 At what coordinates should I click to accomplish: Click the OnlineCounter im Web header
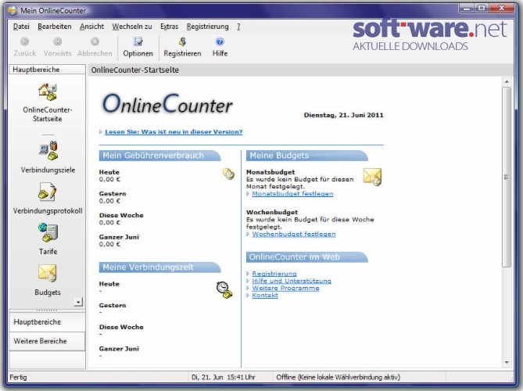click(x=307, y=256)
